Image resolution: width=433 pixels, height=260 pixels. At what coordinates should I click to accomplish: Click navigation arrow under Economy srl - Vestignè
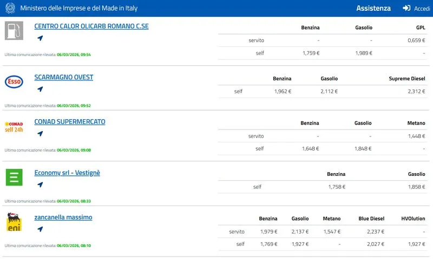(x=40, y=184)
